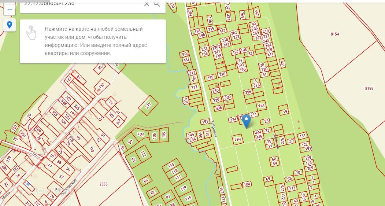Click the search magnifier icon

(157, 4)
